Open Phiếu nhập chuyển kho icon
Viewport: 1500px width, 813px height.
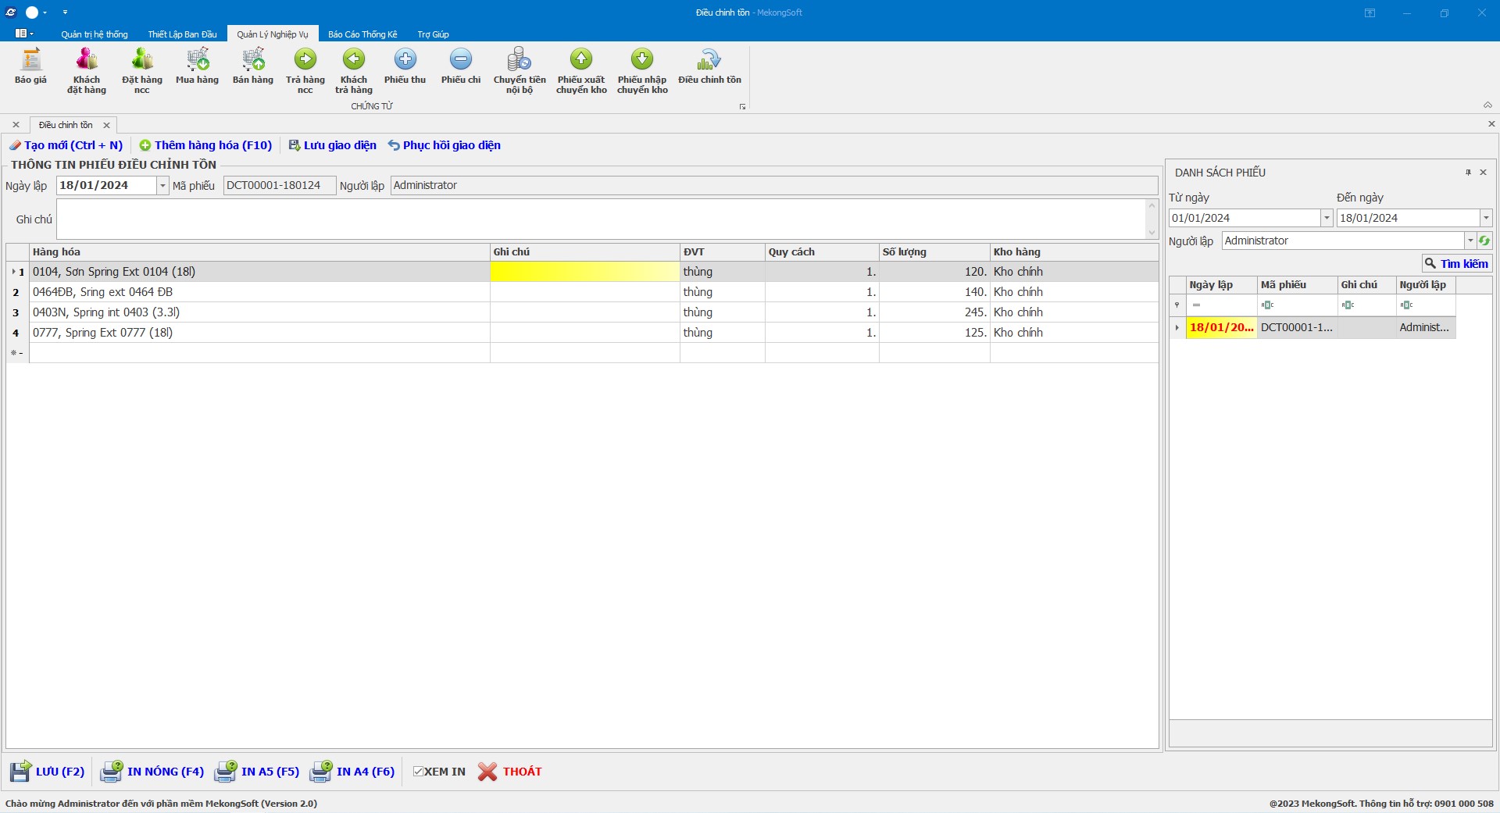[642, 71]
